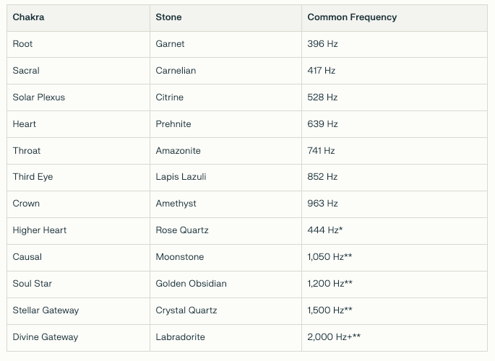Click the 963 Hz frequency cell
The image size is (495, 361).
323,204
